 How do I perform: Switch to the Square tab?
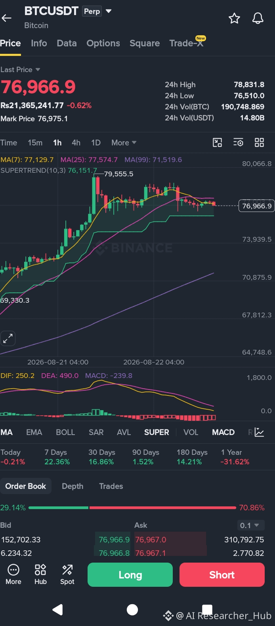point(145,43)
